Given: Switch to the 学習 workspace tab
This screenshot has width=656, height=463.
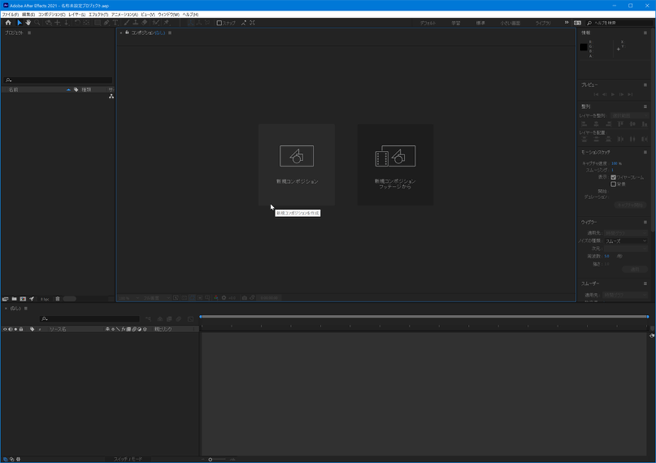Looking at the screenshot, I should [x=456, y=23].
